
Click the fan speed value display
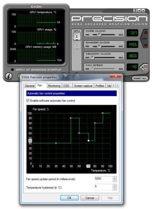coord(132,67)
